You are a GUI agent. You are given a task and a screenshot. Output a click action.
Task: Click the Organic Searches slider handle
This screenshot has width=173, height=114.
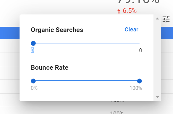pyautogui.click(x=33, y=43)
